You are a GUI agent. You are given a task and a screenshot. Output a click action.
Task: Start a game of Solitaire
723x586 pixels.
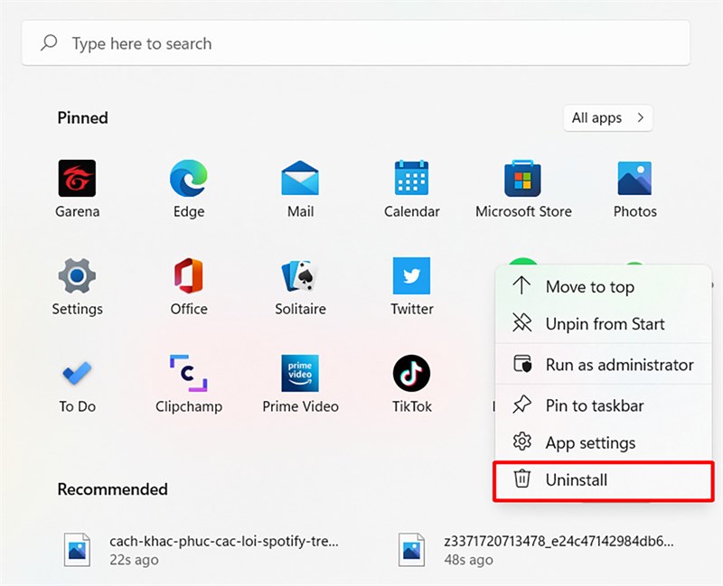[x=300, y=279]
